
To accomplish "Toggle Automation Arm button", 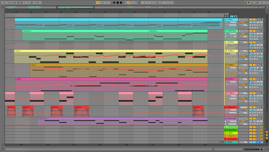I will tap(128, 3).
